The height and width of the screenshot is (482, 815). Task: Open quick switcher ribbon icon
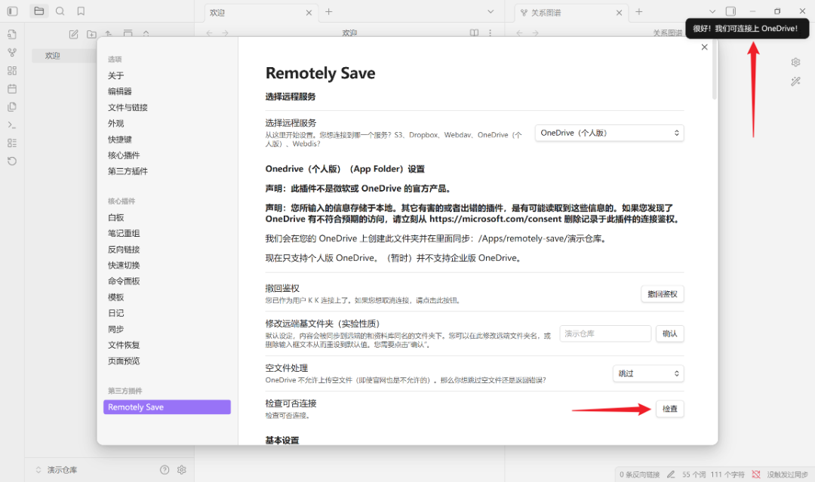pyautogui.click(x=12, y=34)
